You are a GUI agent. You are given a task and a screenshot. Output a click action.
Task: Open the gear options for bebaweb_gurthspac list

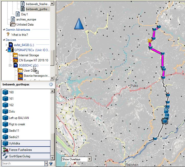point(51,84)
